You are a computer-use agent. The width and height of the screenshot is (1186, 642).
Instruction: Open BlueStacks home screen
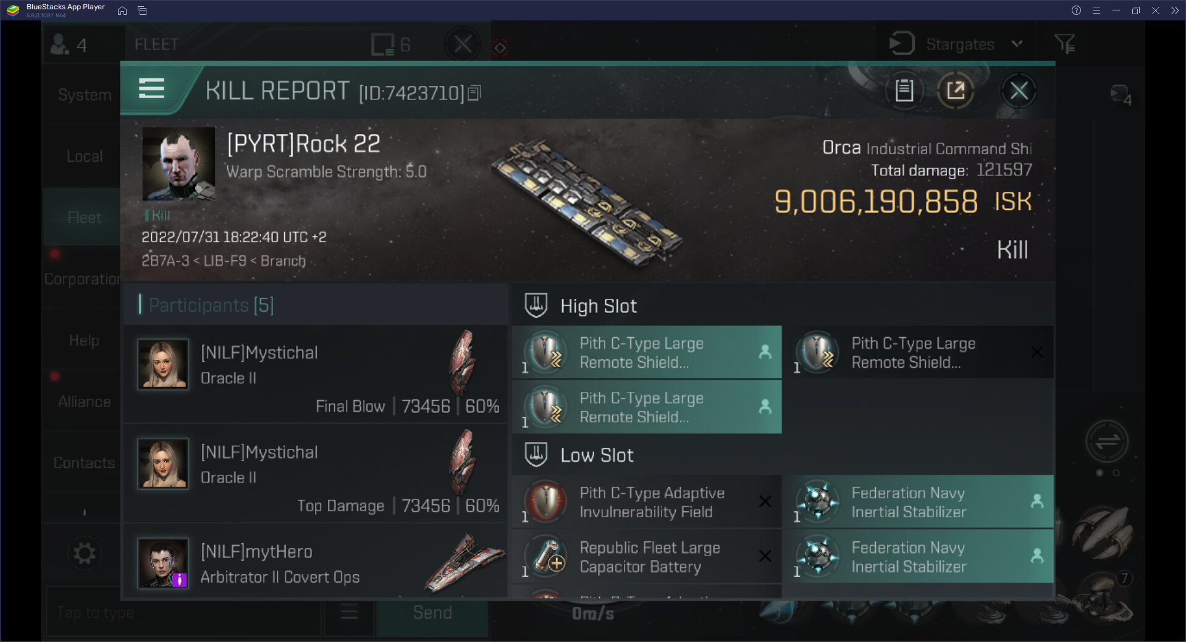click(x=122, y=10)
